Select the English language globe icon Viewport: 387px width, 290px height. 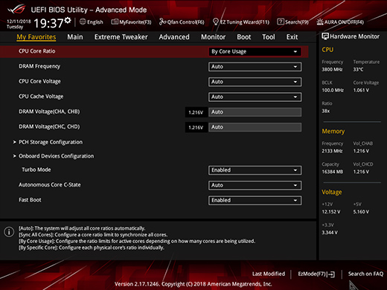click(83, 22)
